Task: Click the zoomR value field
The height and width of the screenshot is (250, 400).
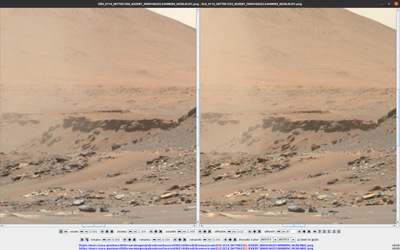Action: (x=191, y=232)
